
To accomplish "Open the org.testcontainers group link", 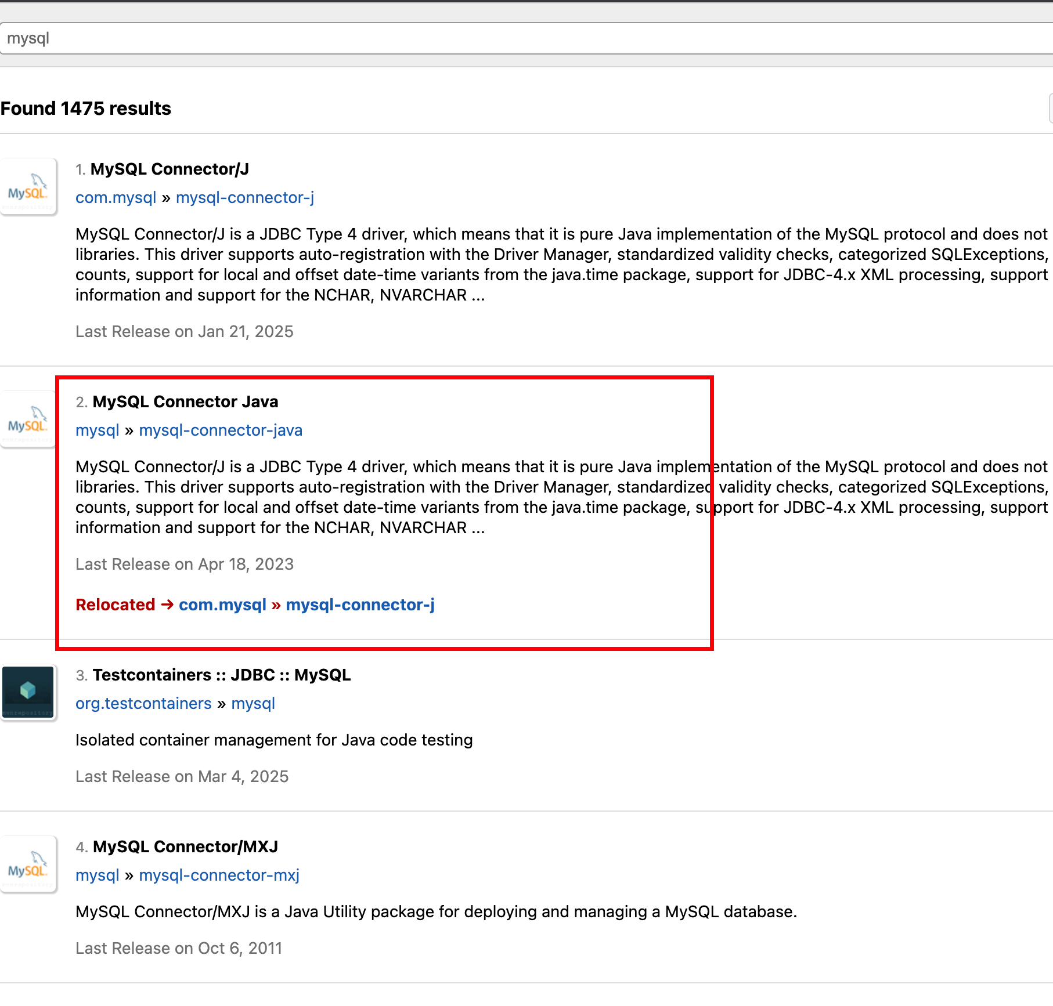I will 143,704.
